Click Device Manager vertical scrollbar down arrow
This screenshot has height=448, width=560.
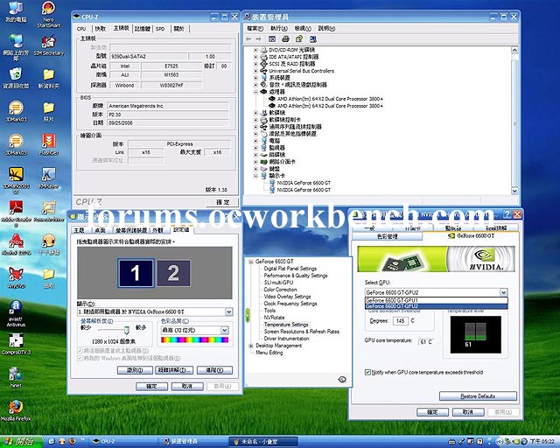click(514, 191)
